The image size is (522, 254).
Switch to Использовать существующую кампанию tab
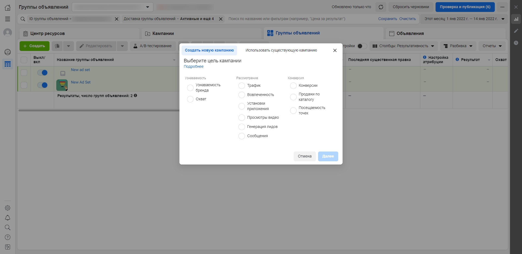pyautogui.click(x=281, y=50)
